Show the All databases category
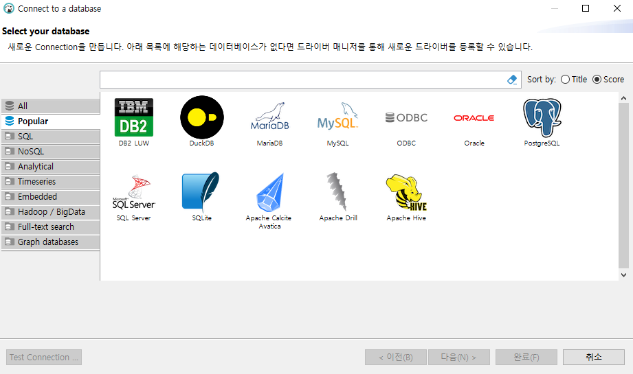 click(x=50, y=106)
